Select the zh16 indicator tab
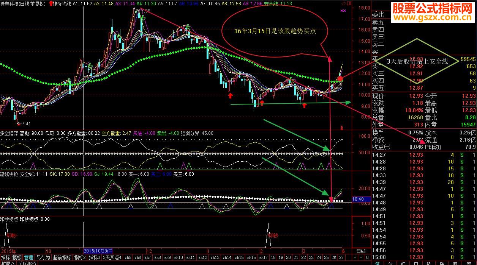 pyautogui.click(x=251, y=257)
